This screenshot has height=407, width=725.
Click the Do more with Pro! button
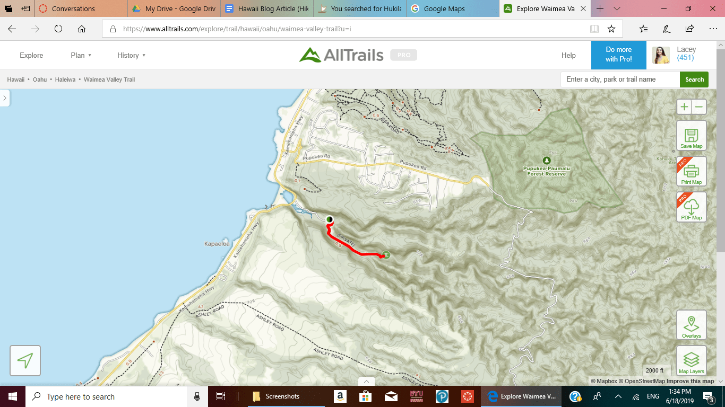619,55
